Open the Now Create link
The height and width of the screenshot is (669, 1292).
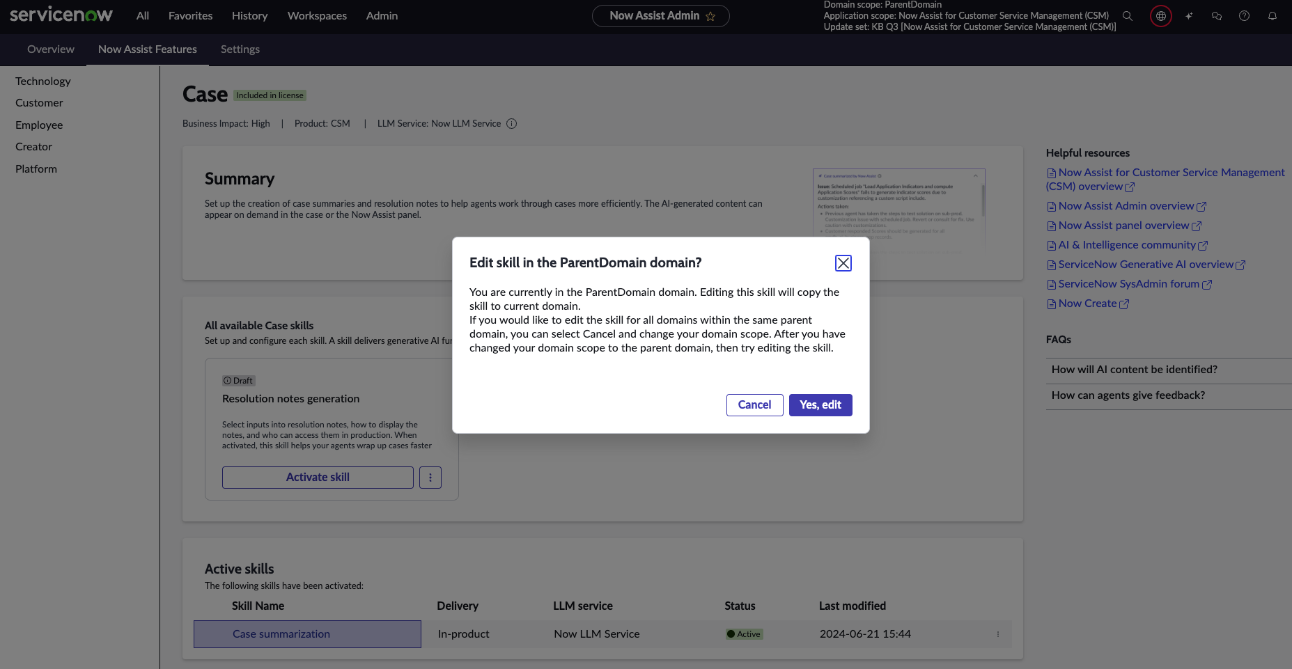[x=1088, y=304]
